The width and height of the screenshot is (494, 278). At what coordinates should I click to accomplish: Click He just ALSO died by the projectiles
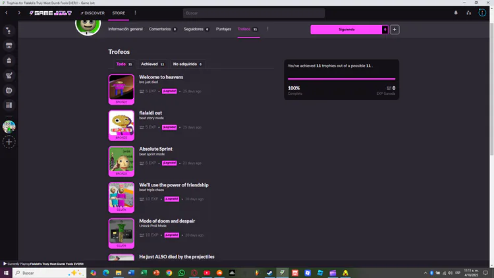177,256
